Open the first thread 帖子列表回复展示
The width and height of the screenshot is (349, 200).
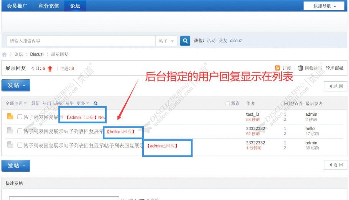43,117
